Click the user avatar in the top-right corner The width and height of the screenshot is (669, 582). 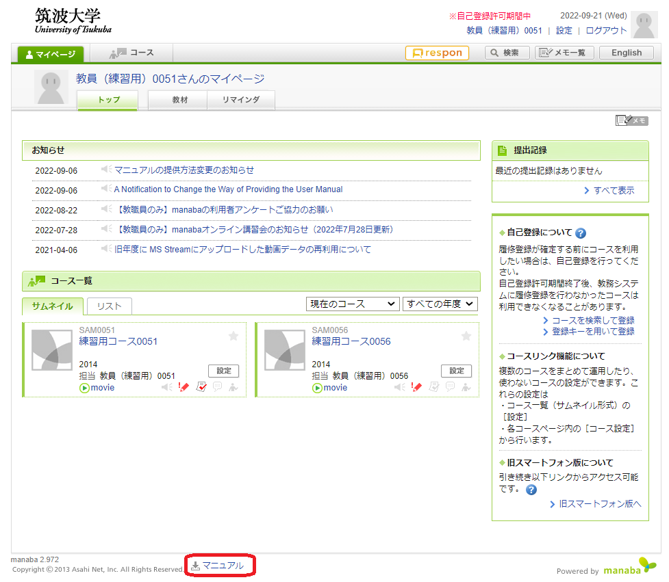coord(644,25)
